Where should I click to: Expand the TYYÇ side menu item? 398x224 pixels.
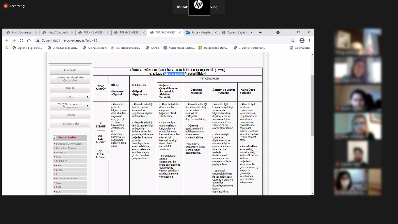pyautogui.click(x=70, y=97)
